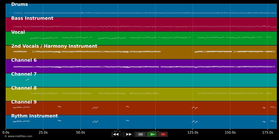Click the Channel 9 title text
Screen dimensions: 279x140
(24, 102)
